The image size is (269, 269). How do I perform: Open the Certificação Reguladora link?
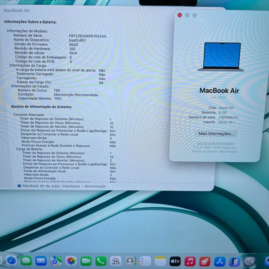coord(215,143)
